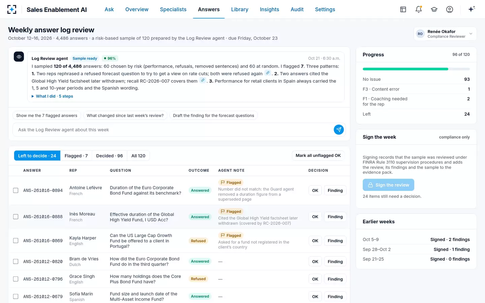This screenshot has height=303, width=485.
Task: Select the checkbox for ANS-261012-0679
Action: (16, 297)
